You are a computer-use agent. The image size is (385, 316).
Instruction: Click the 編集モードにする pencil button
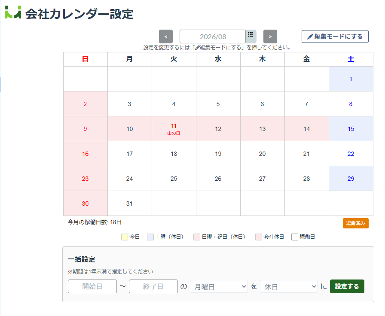335,36
